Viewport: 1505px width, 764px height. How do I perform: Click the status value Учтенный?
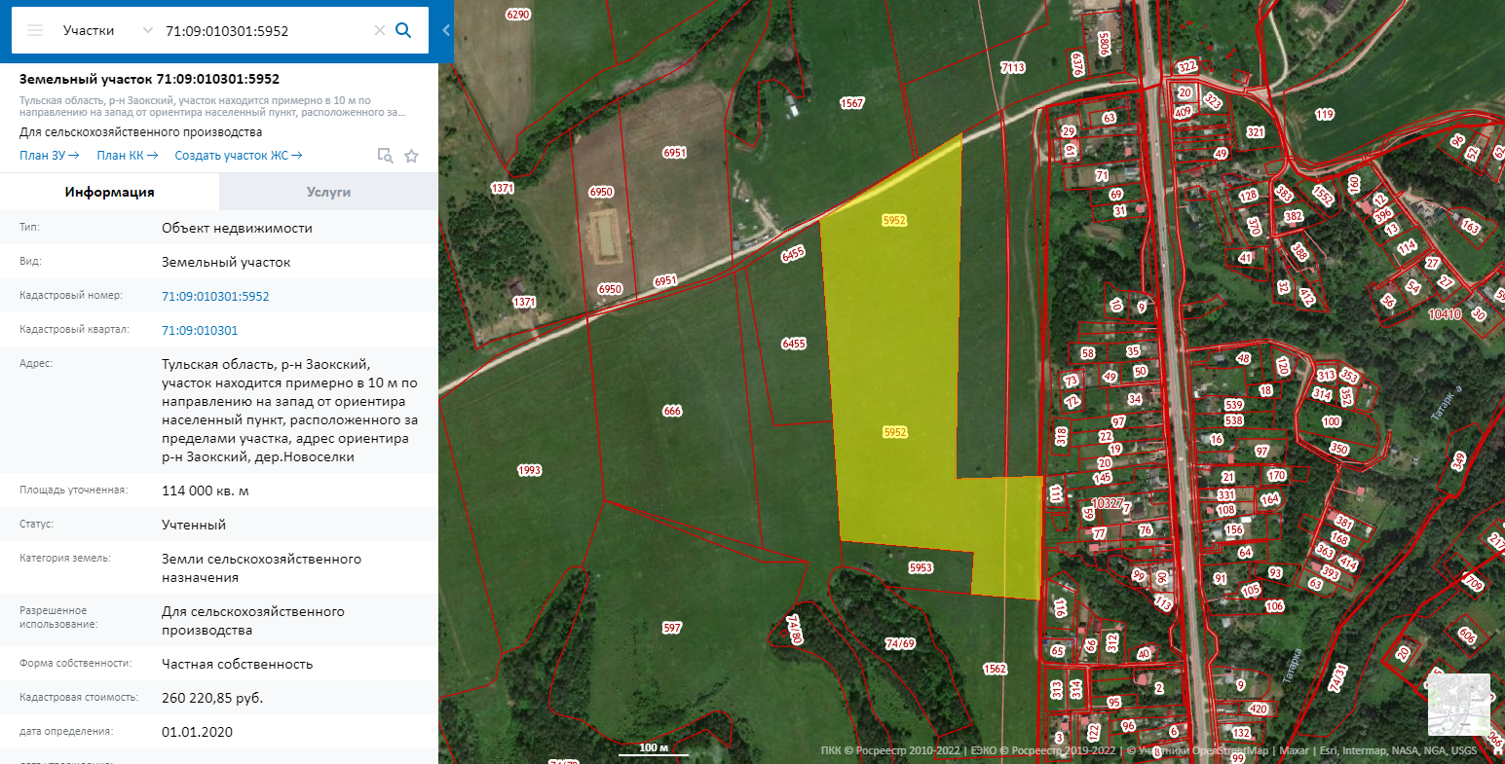click(x=194, y=525)
